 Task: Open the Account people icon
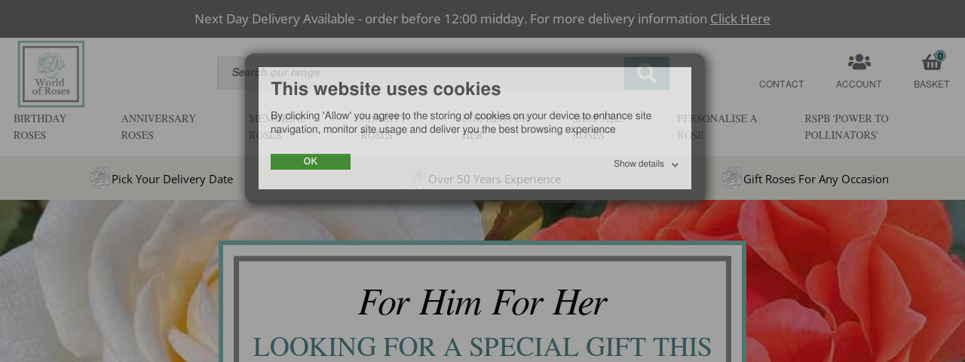(x=859, y=62)
